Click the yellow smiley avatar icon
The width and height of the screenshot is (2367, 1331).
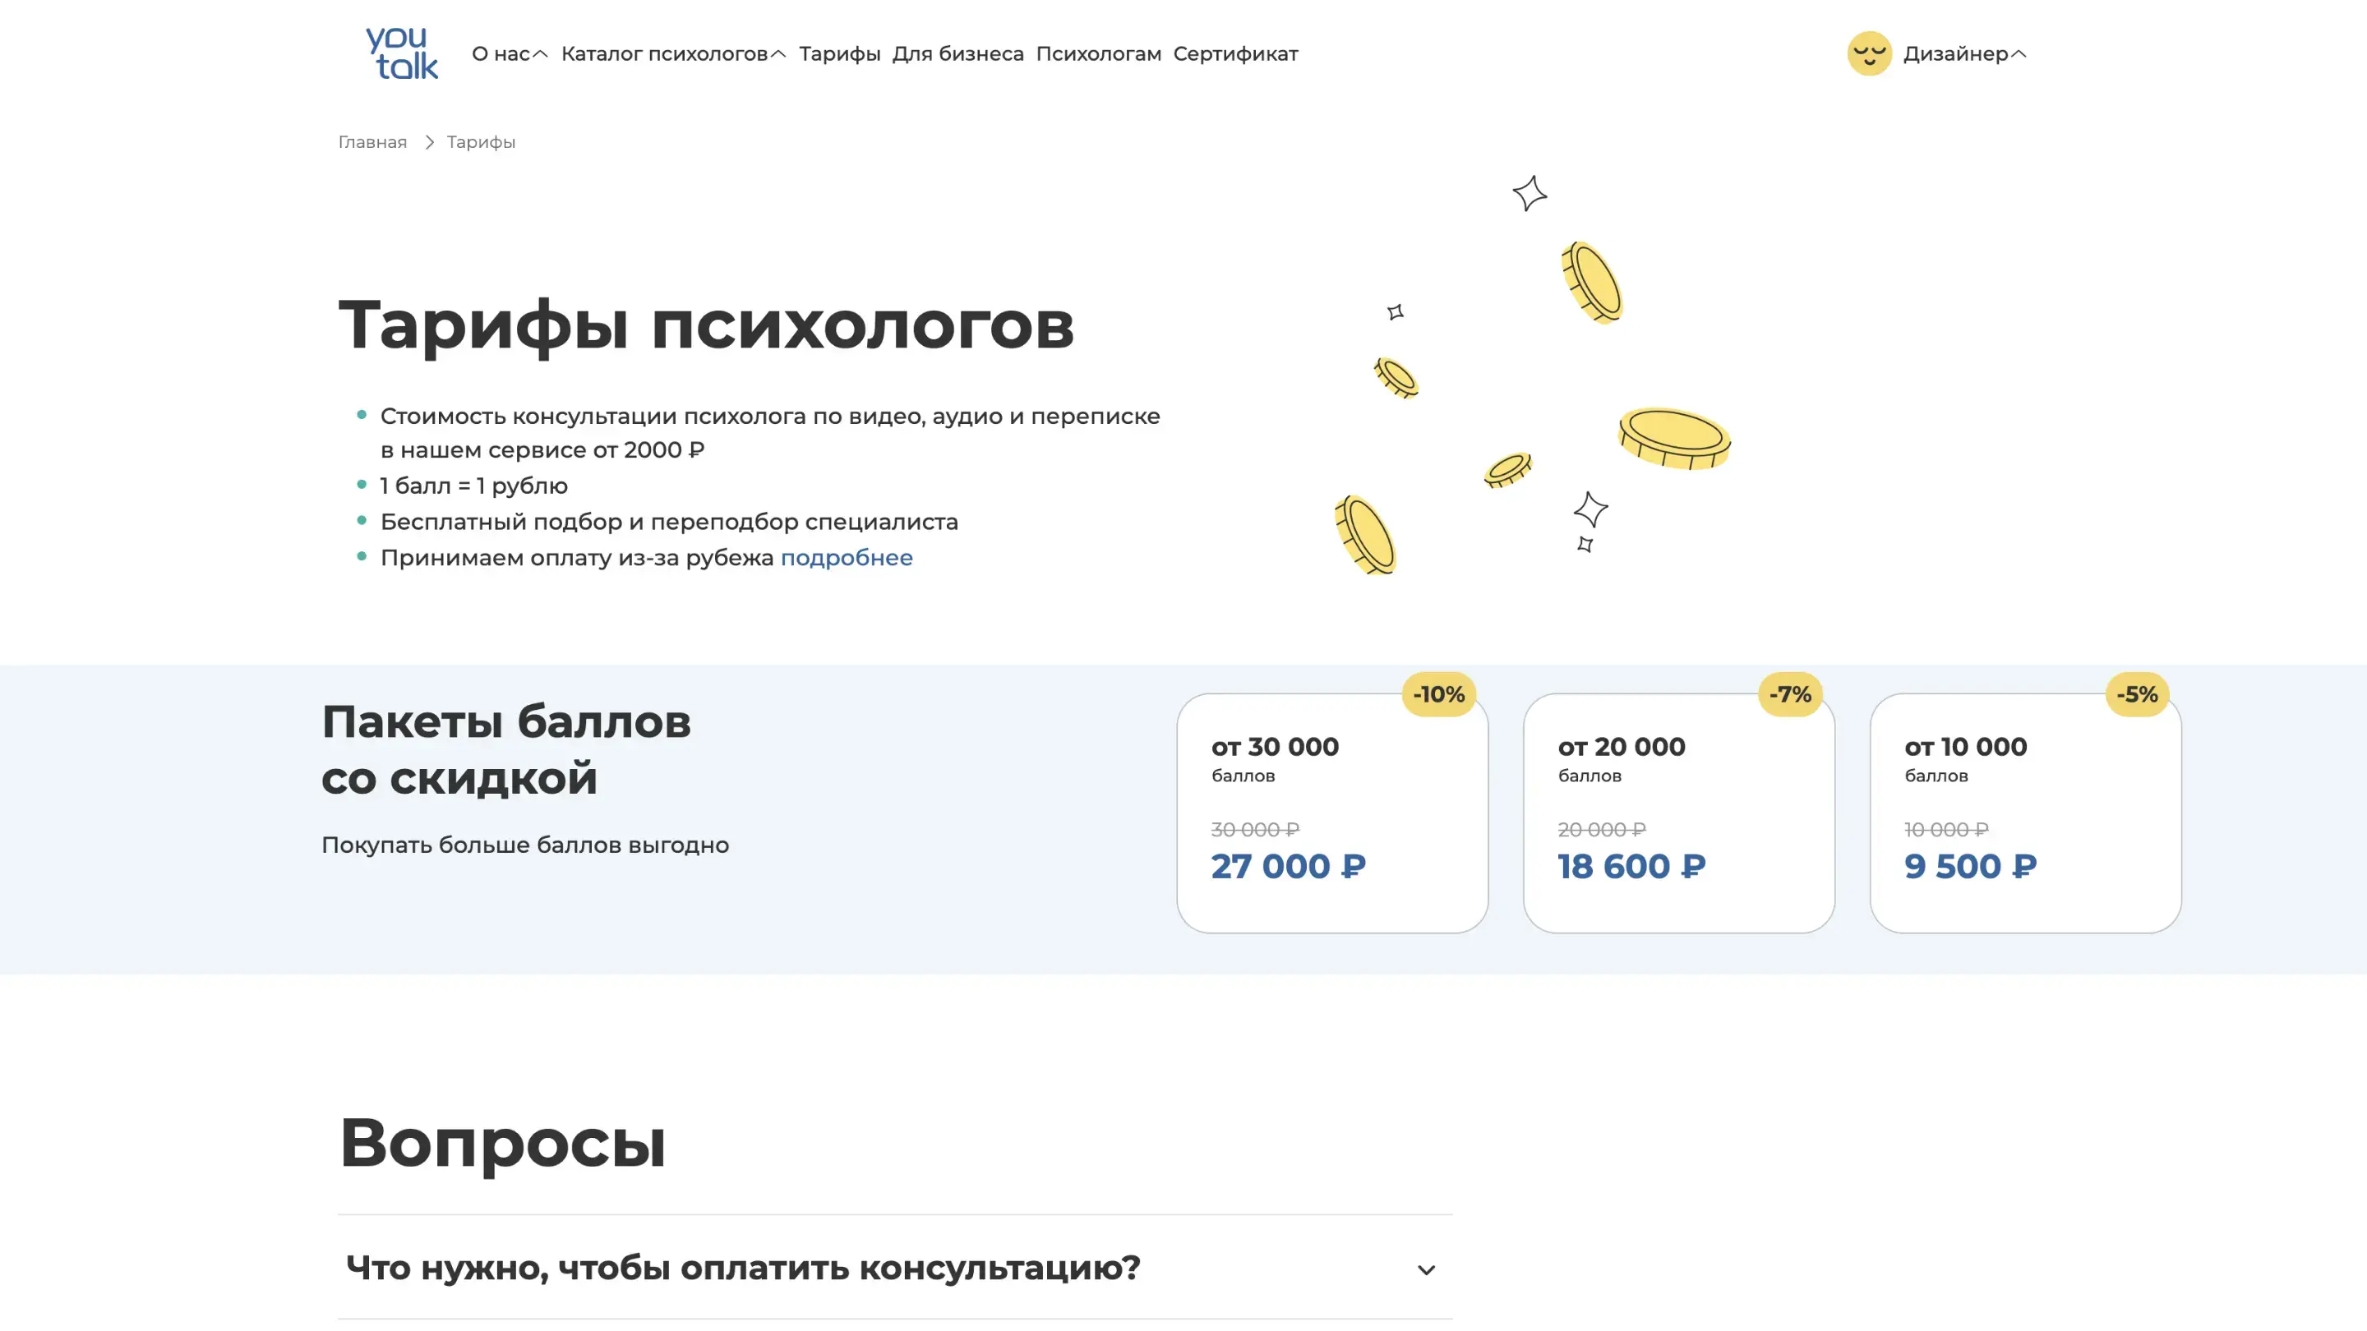[x=1868, y=53]
